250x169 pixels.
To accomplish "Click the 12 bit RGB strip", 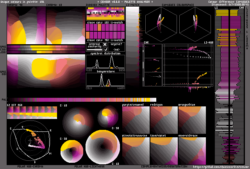I will coord(32,113).
